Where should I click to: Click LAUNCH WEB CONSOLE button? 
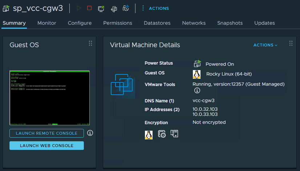47,146
